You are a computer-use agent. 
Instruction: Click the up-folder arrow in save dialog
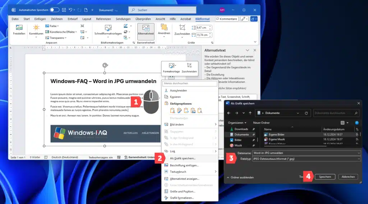pos(250,113)
